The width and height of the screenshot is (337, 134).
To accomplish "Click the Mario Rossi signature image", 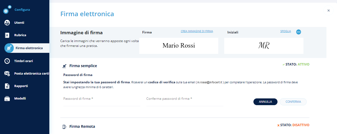I will pos(179,46).
